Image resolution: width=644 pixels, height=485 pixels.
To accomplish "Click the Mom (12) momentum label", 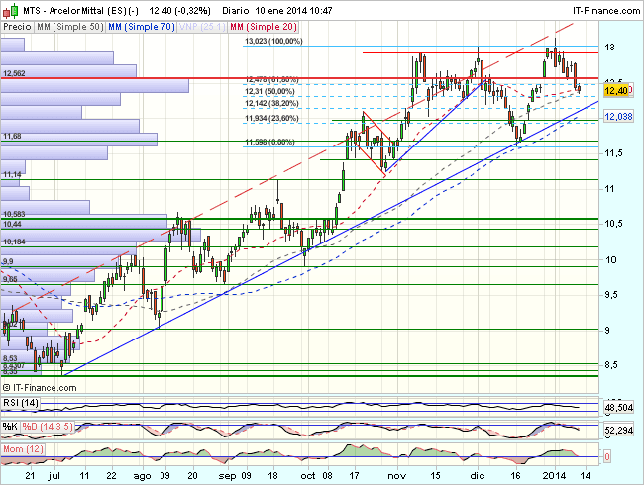I will click(23, 449).
